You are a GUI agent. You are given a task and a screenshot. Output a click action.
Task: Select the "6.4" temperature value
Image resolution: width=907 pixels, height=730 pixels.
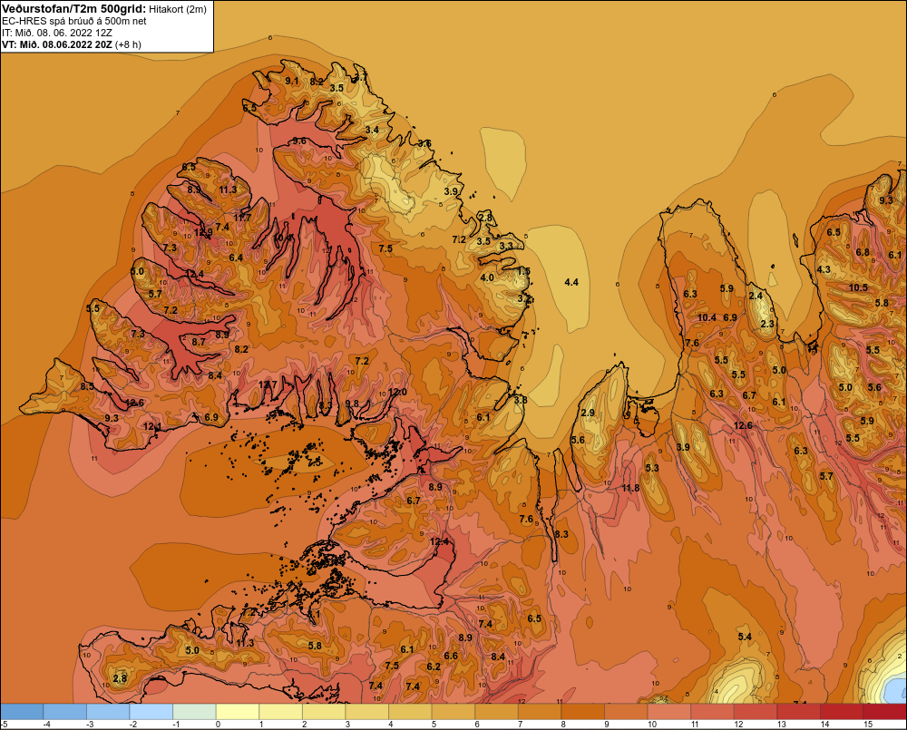pos(236,258)
